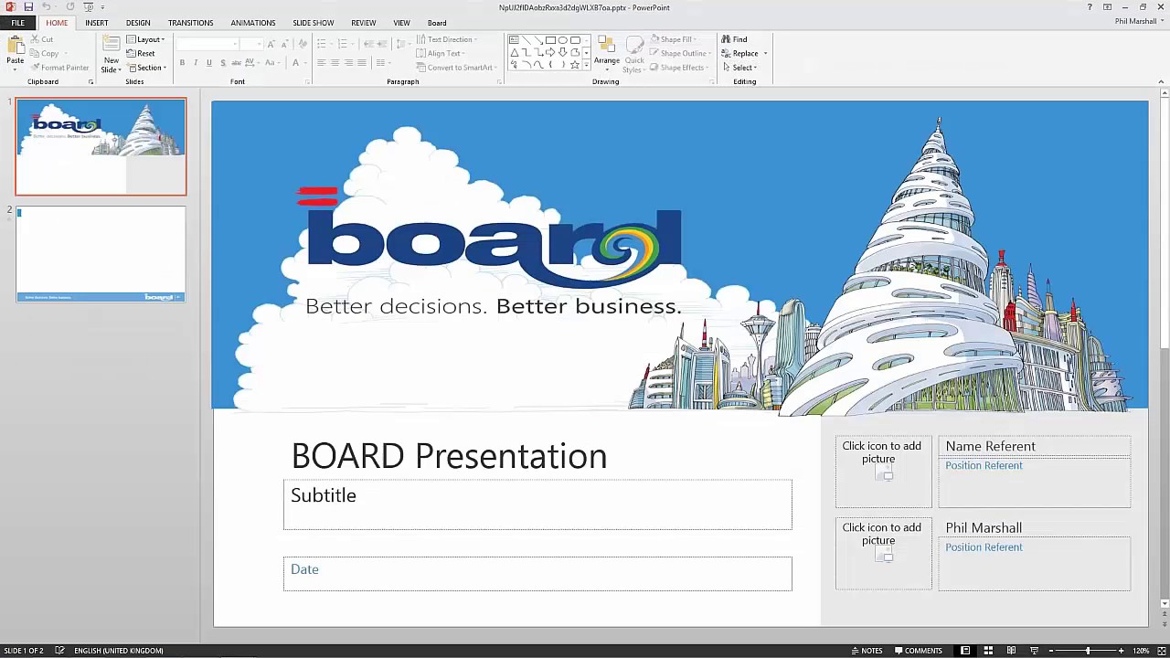Switch to the ANIMATIONS tab
Screen dimensions: 1170x658
[252, 23]
